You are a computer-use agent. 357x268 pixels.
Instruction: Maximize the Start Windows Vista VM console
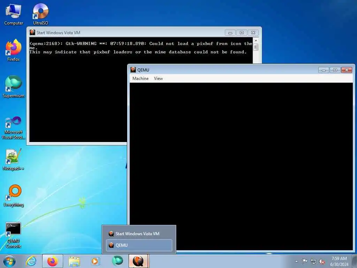coord(242,32)
